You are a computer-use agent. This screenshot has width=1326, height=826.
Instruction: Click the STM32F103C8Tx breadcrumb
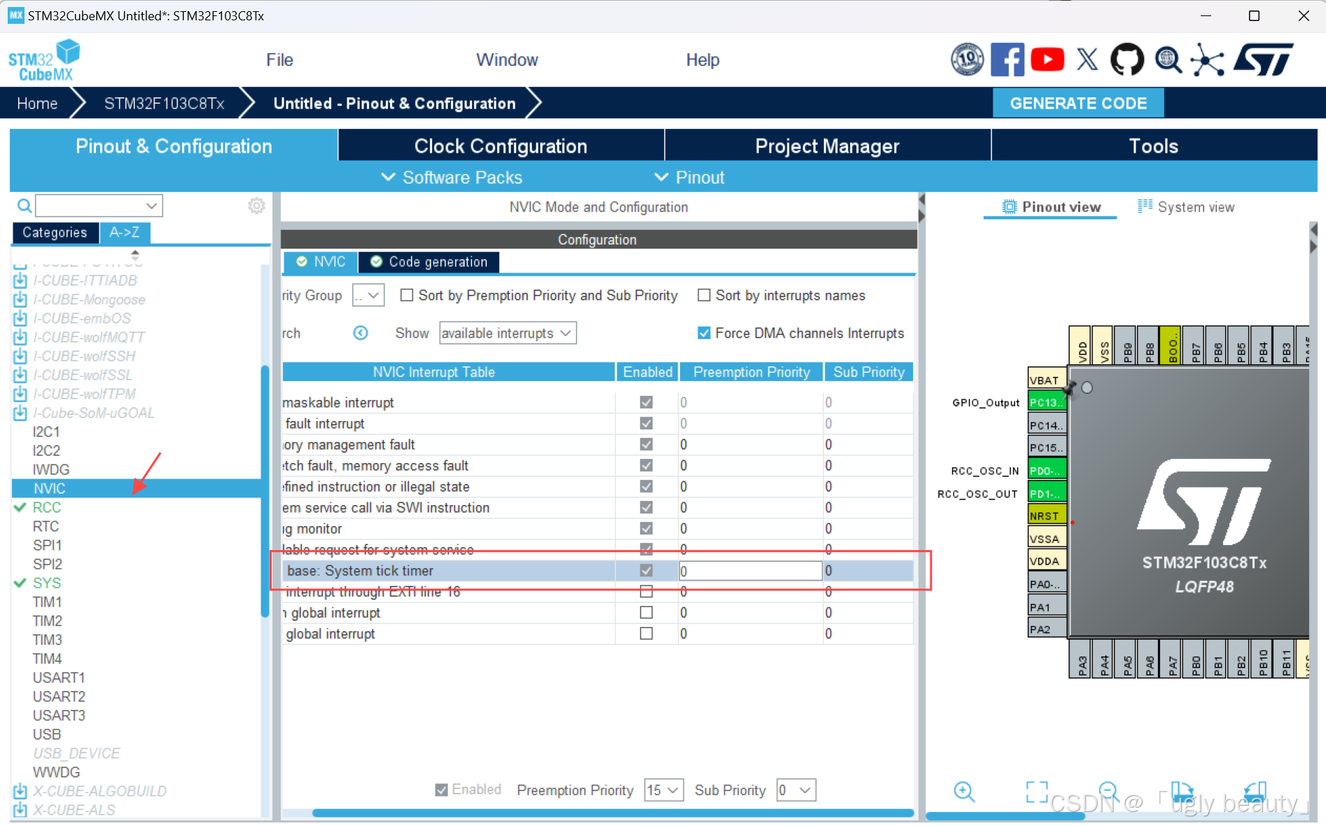coord(164,104)
